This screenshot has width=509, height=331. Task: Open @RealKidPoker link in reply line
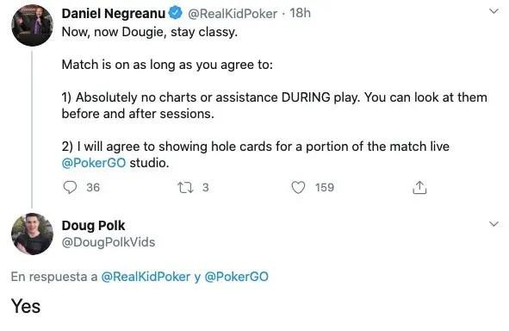(146, 277)
